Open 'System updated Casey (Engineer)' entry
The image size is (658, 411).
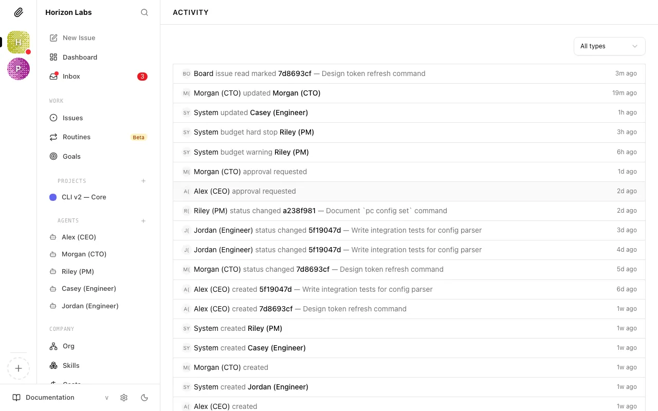[409, 113]
